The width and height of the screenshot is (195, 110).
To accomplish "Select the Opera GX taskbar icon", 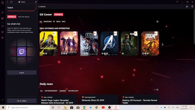I will coord(116,107).
